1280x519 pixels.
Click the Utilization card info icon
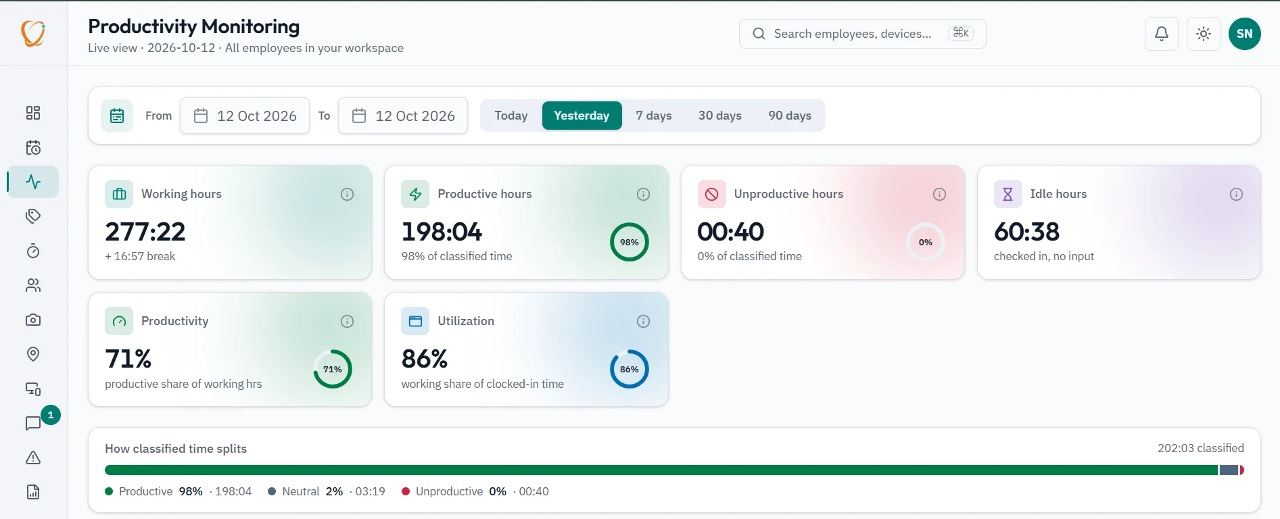click(644, 322)
